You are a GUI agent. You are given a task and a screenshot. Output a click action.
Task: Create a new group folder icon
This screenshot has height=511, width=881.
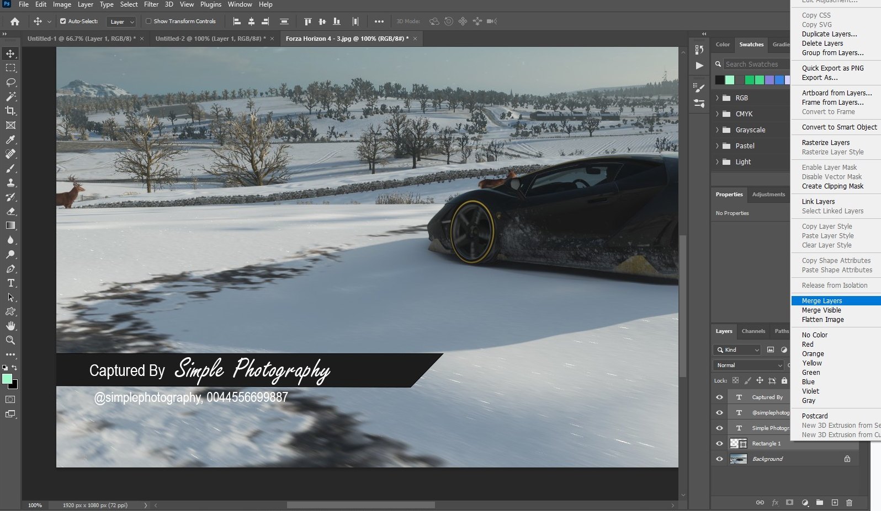coord(820,502)
